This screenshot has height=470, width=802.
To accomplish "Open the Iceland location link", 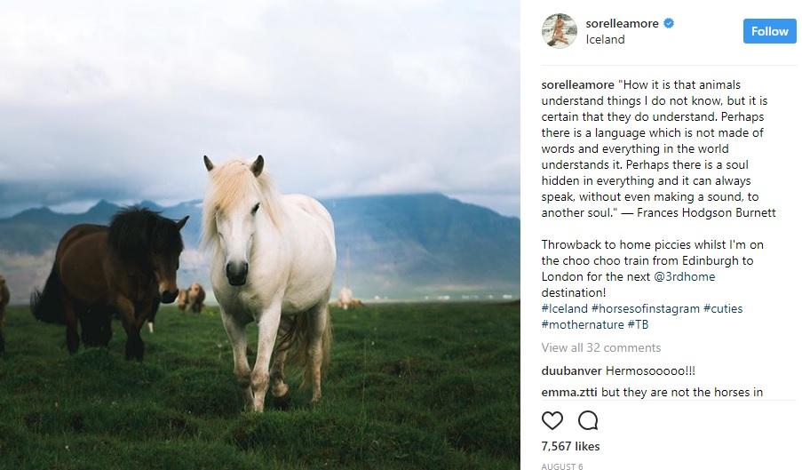I will (x=605, y=39).
